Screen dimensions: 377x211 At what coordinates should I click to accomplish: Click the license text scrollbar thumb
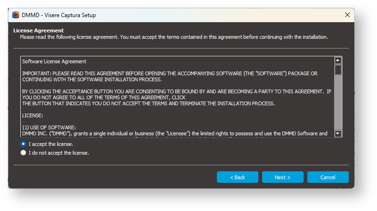pyautogui.click(x=338, y=69)
